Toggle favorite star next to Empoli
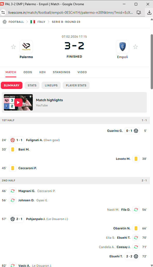 135,47
